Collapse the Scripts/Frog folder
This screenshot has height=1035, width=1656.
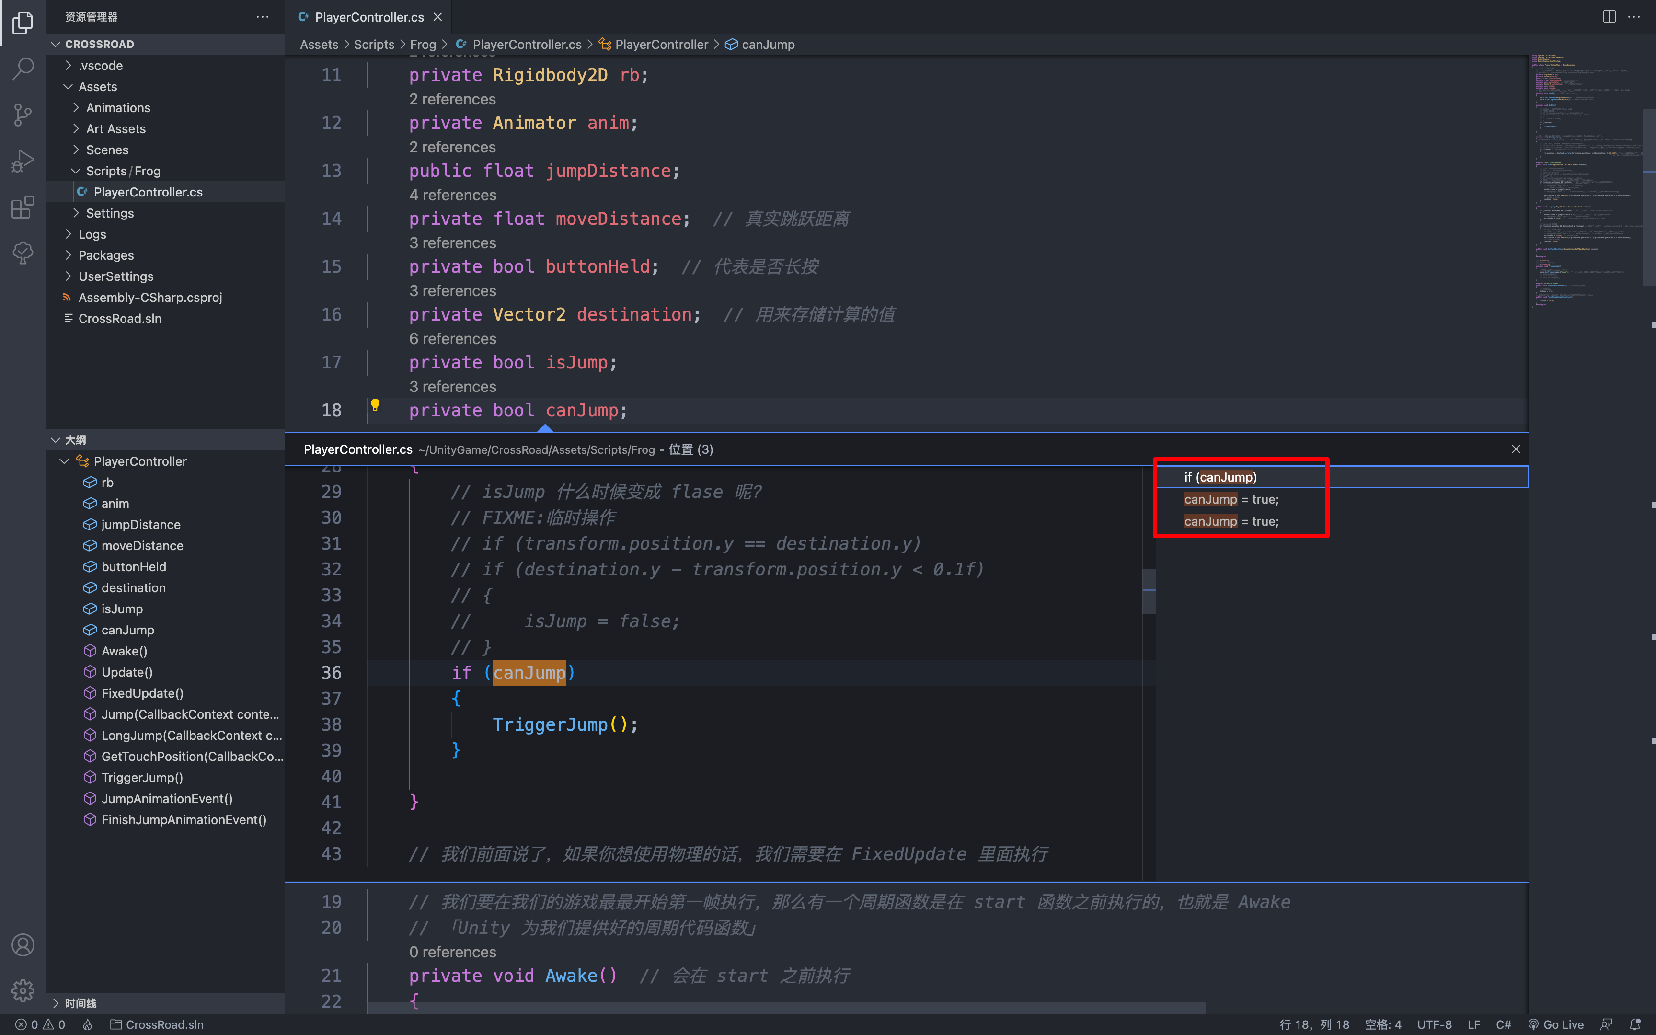click(165, 171)
